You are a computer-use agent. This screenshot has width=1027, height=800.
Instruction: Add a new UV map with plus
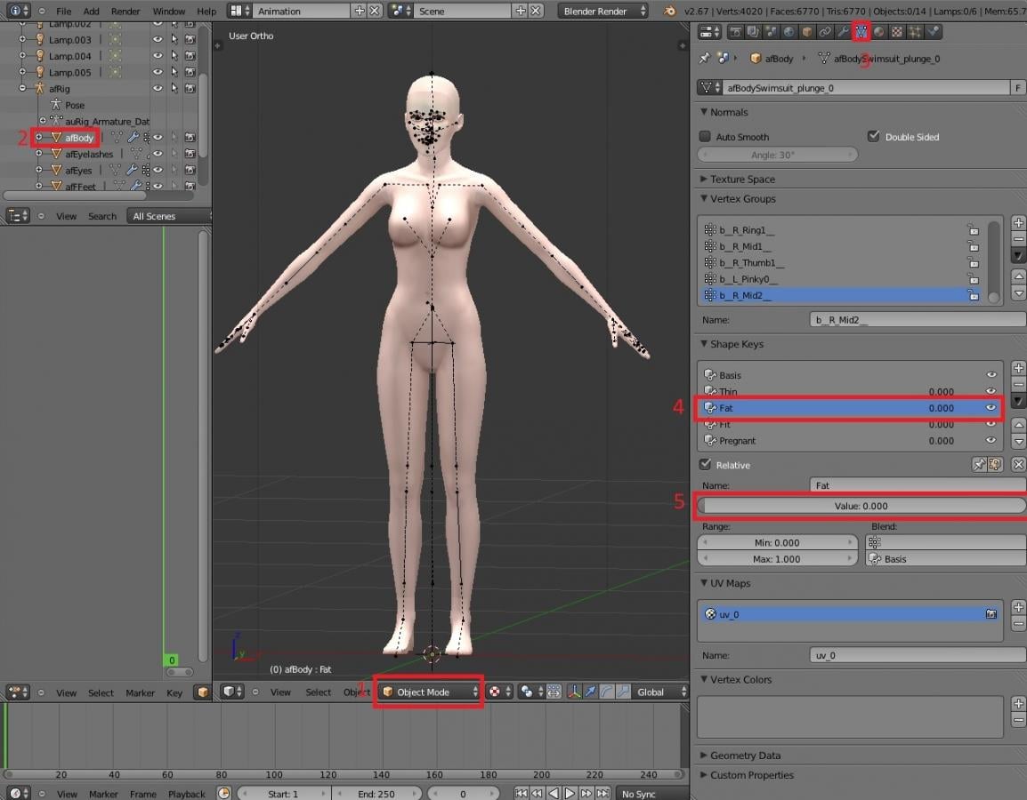click(1018, 607)
